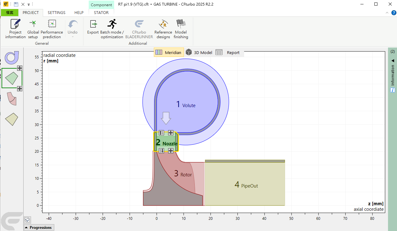
Task: Click swap arrows above Nozzle label
Action: [161, 133]
